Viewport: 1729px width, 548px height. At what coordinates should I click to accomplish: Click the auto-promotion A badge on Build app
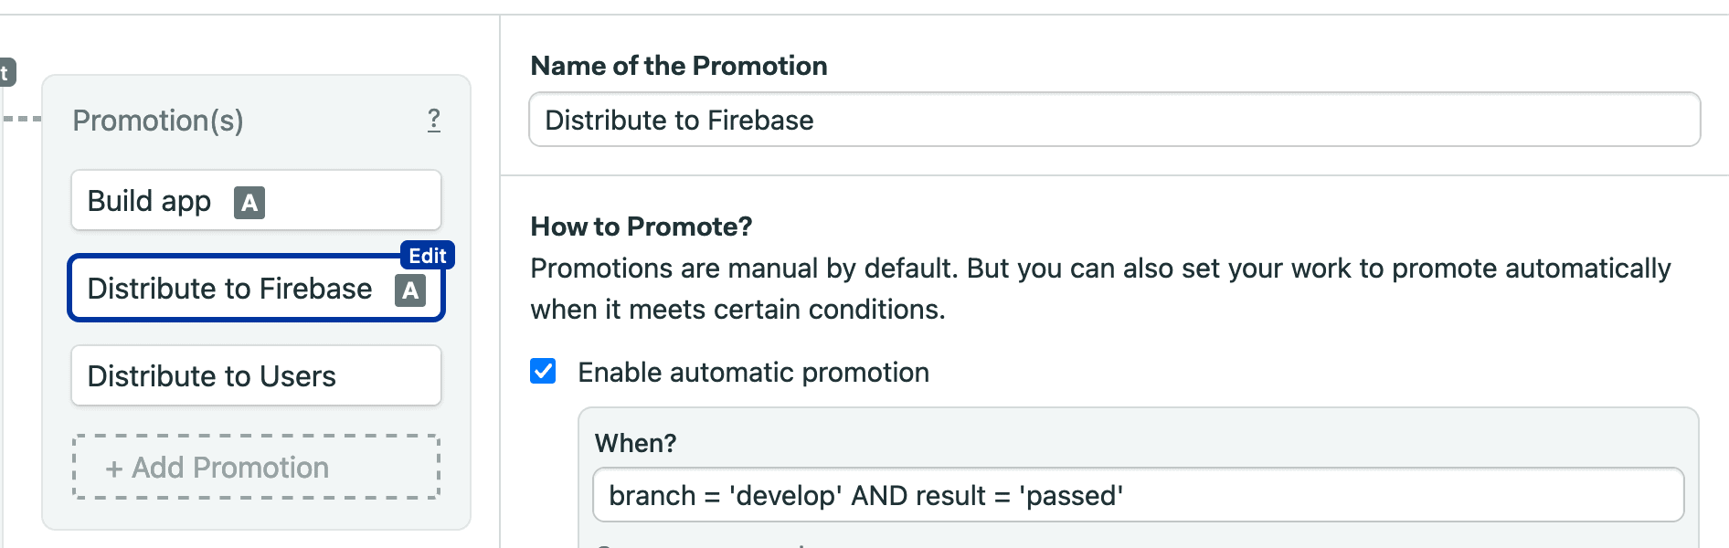coord(249,202)
